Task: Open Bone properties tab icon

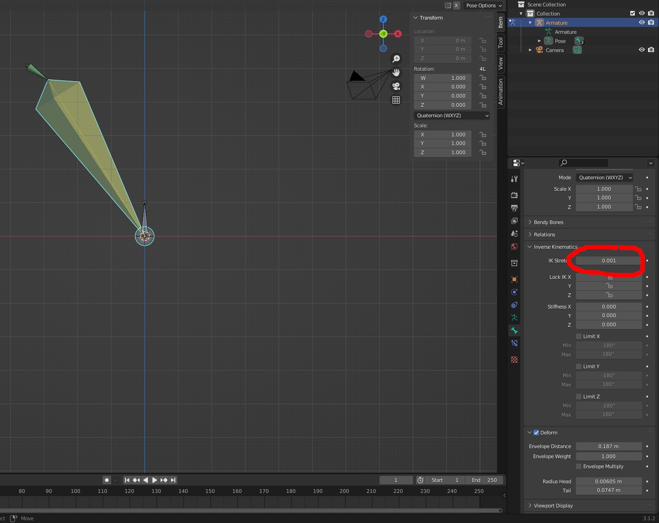Action: (x=514, y=330)
